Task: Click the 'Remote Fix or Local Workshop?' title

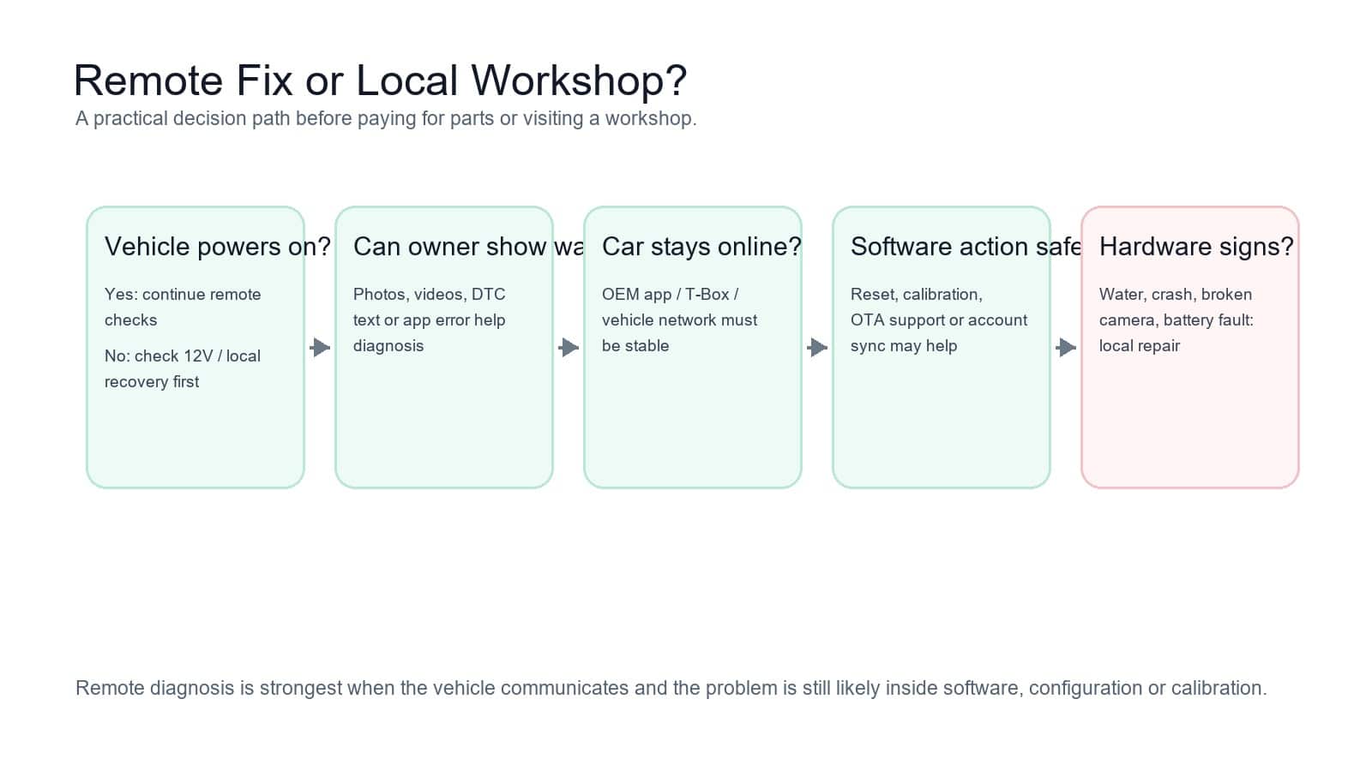Action: (381, 81)
